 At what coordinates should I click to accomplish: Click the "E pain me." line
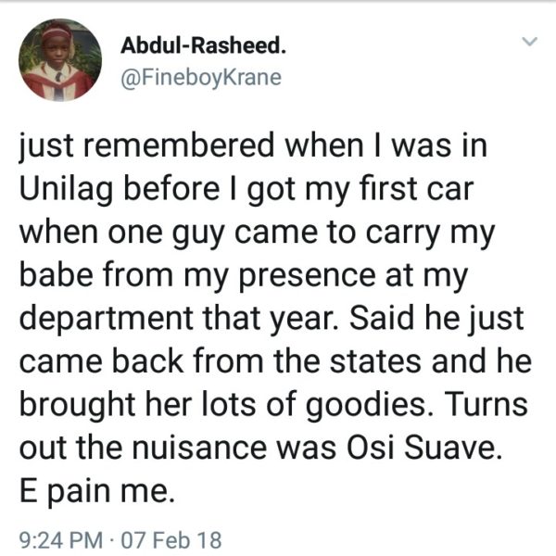pyautogui.click(x=95, y=486)
